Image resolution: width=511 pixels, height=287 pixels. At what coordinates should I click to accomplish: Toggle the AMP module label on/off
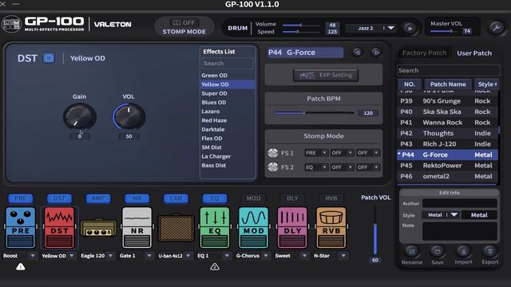coord(98,199)
